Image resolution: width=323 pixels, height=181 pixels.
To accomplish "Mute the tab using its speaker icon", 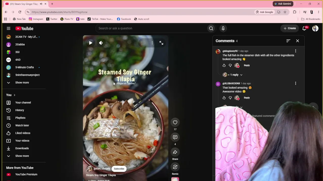I will [41, 4].
